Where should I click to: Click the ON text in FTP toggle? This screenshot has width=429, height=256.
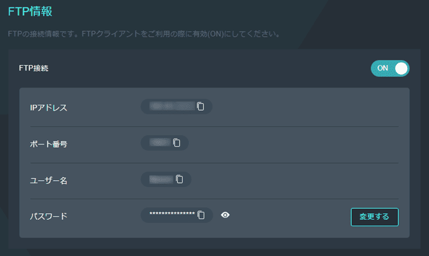click(x=382, y=69)
